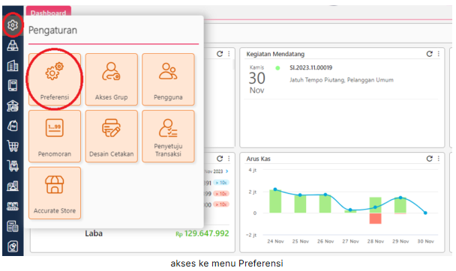456x271 pixels.
Task: Click the red >10x badge beside 99
Action: click(x=221, y=194)
